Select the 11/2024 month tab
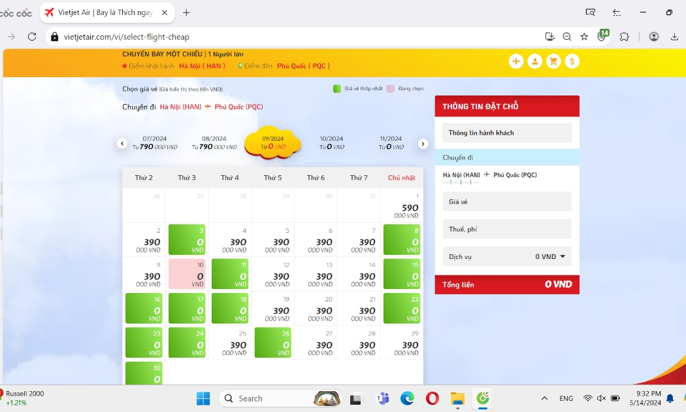 point(391,143)
